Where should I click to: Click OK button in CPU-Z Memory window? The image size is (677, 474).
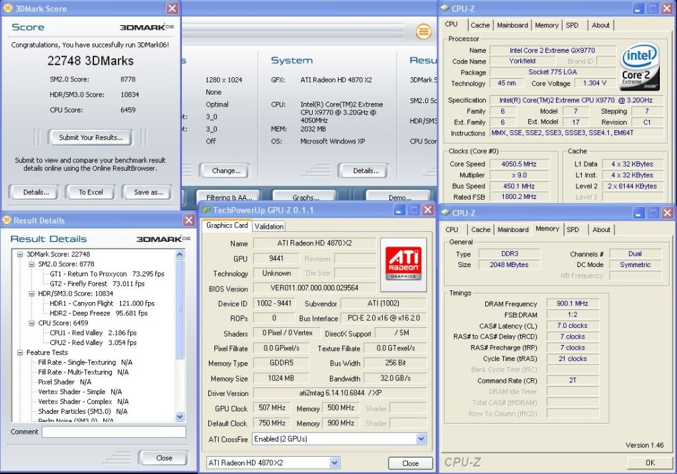650,463
